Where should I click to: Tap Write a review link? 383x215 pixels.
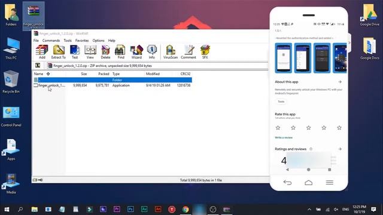(284, 137)
